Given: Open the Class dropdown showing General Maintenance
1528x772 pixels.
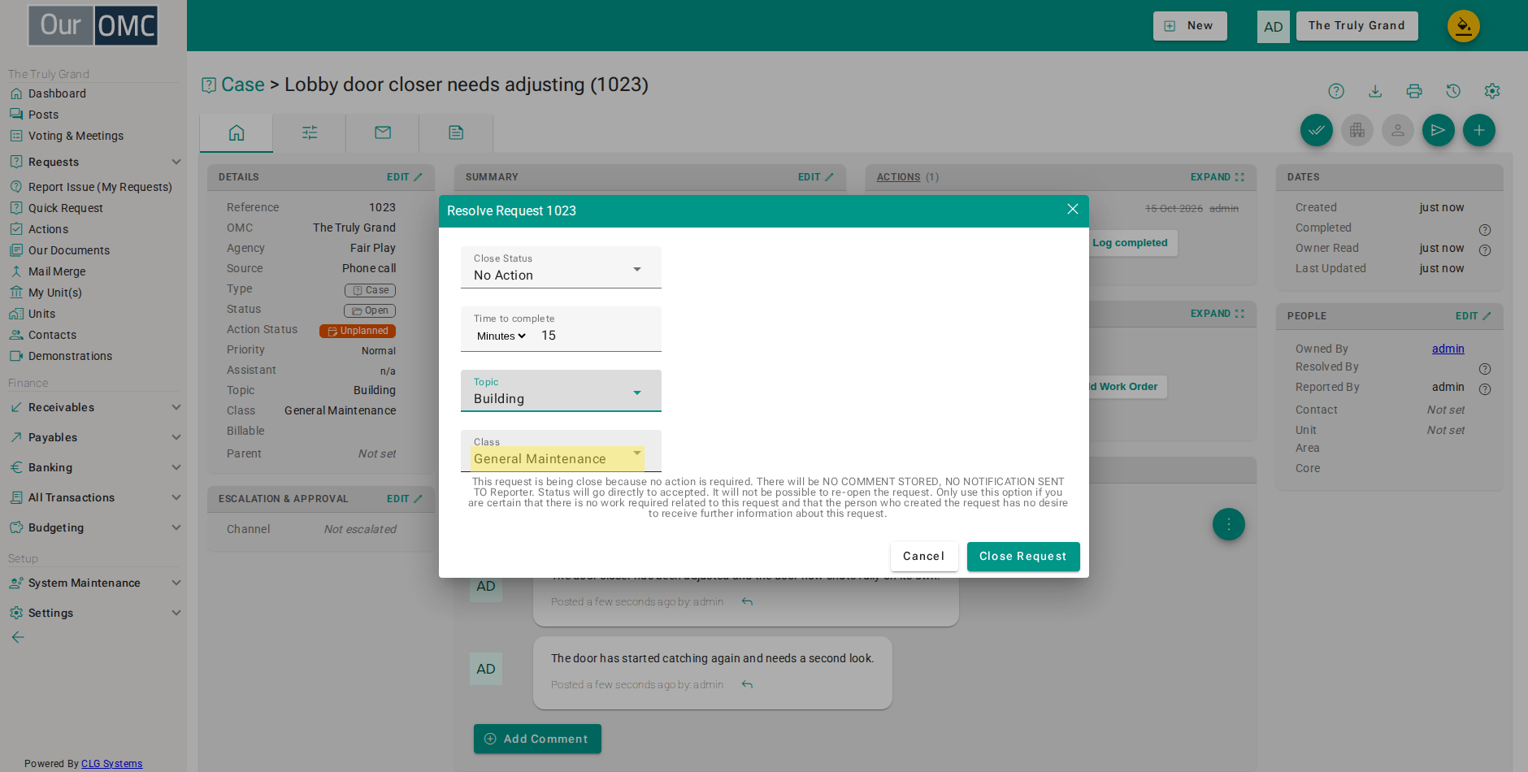Looking at the screenshot, I should (x=561, y=451).
